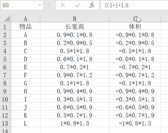The width and height of the screenshot is (168, 133).
Task: Click item cell F in column A
Action: point(25,75)
